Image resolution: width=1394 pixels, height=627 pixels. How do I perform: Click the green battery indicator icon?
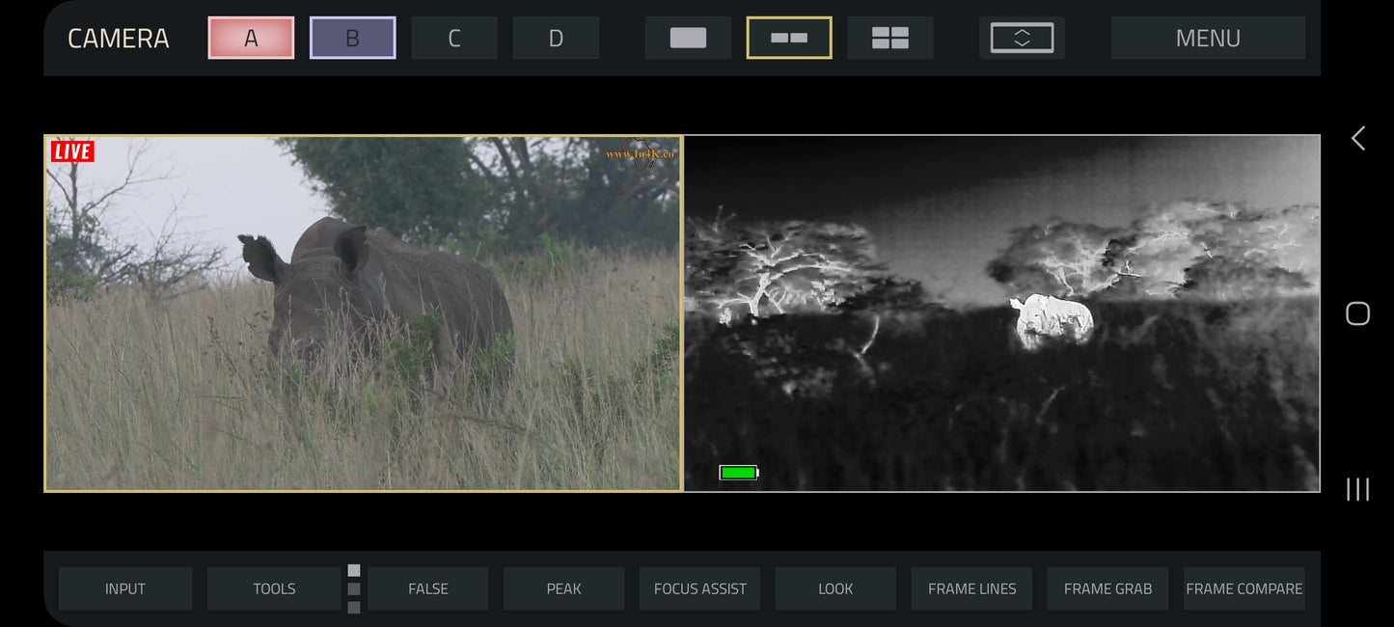pyautogui.click(x=739, y=473)
